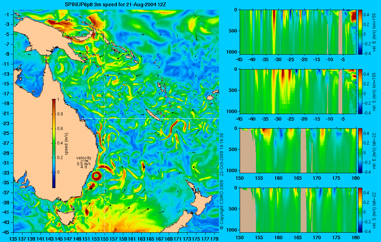381x242 pixels.
Task: Click the "22-Oct-2009 16:16:30" timestamp
Action: coord(221,154)
